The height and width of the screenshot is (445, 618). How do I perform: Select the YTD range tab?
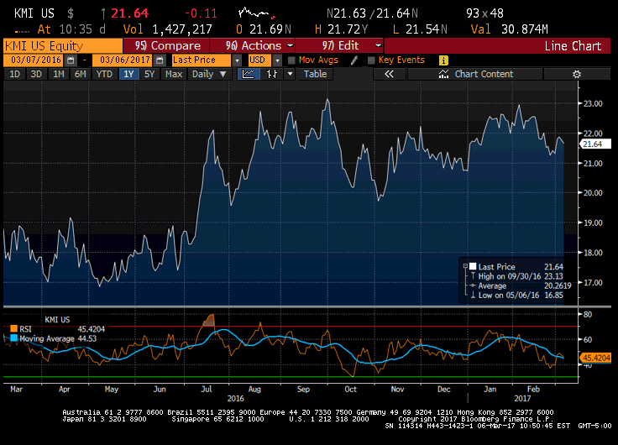coord(104,74)
